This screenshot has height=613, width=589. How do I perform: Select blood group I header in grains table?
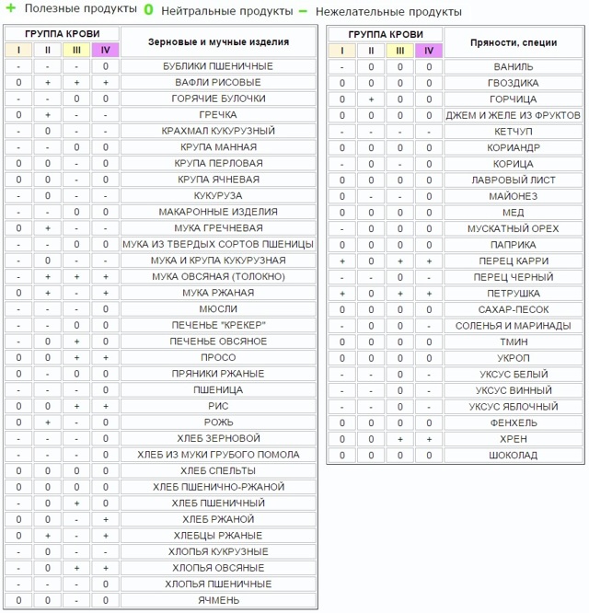[x=18, y=50]
